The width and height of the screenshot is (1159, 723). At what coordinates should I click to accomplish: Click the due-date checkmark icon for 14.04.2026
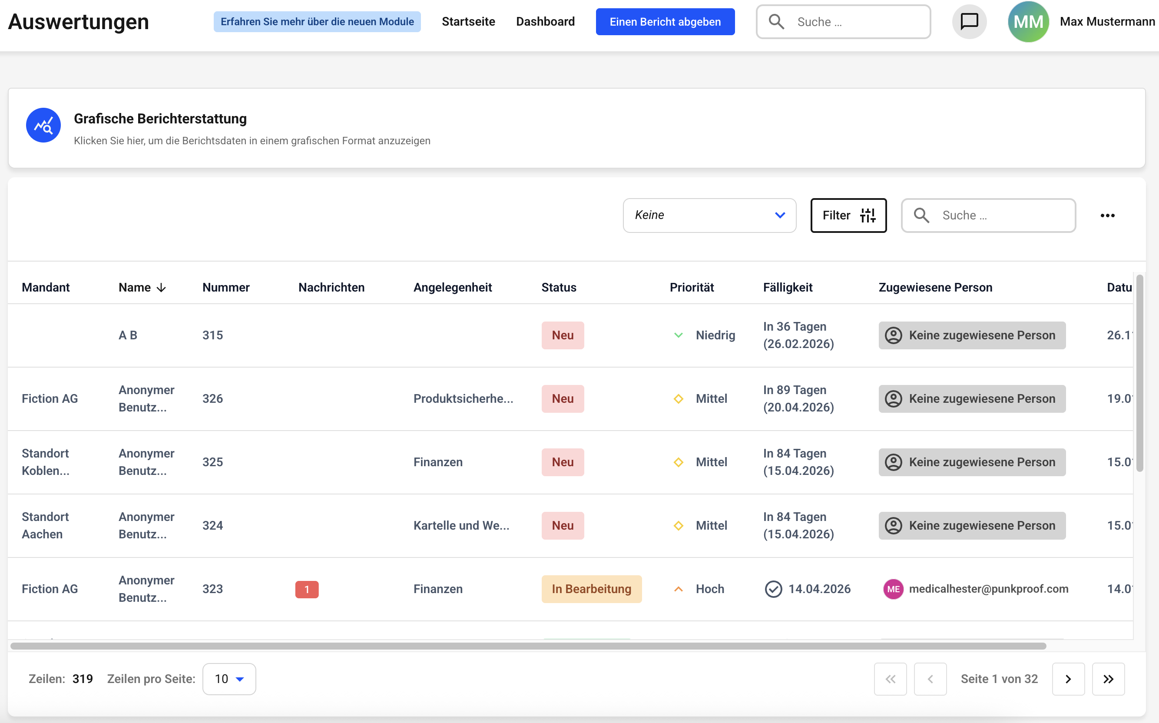(x=773, y=589)
